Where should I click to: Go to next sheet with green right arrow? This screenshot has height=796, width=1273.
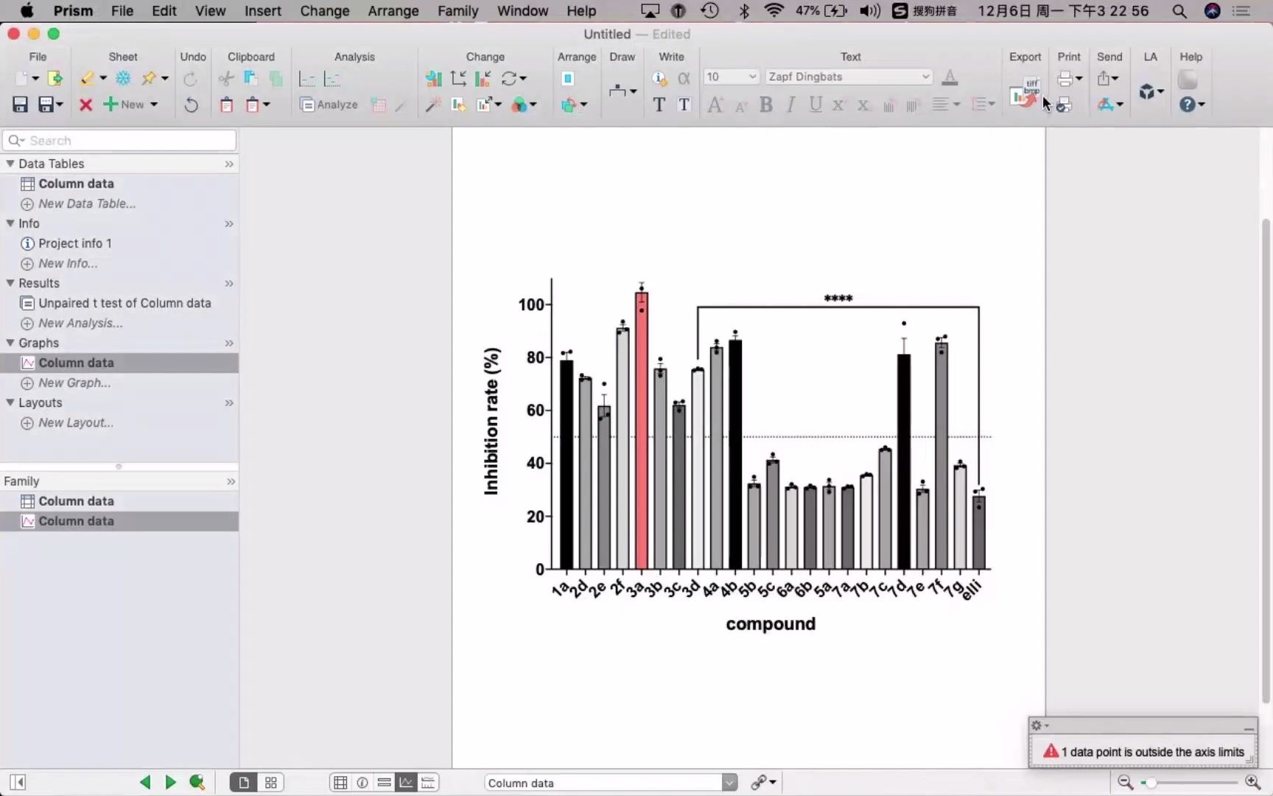pos(170,782)
